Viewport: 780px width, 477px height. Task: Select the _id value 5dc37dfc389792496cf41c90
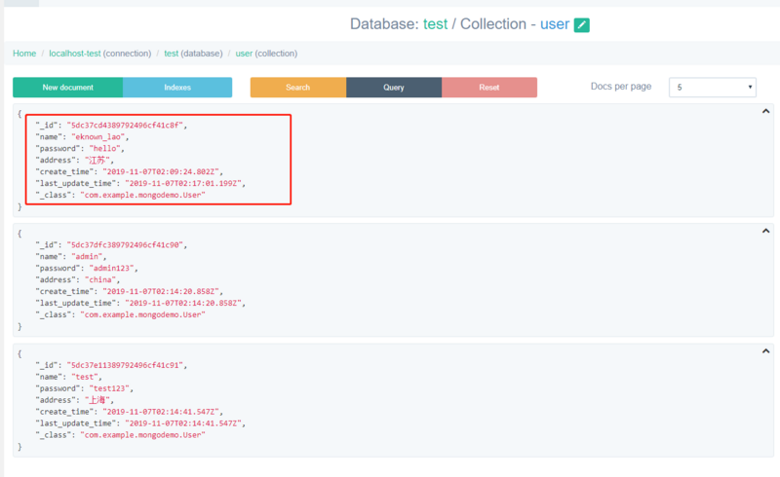point(125,245)
